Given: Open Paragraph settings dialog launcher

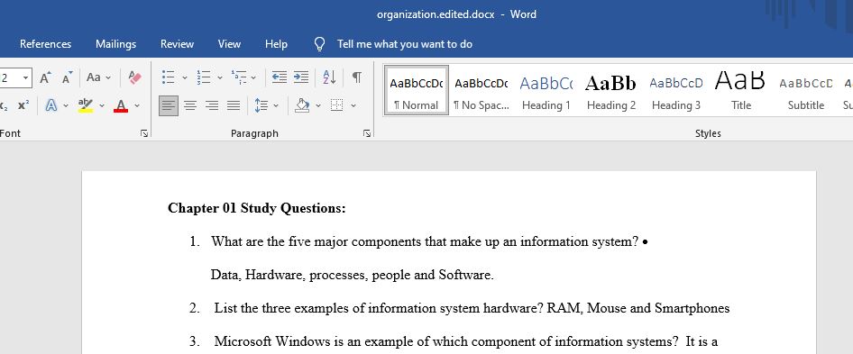Looking at the screenshot, I should pos(367,133).
